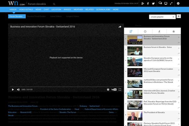Open the RELATED menu tab
The height and width of the screenshot is (126, 189).
[89, 9]
